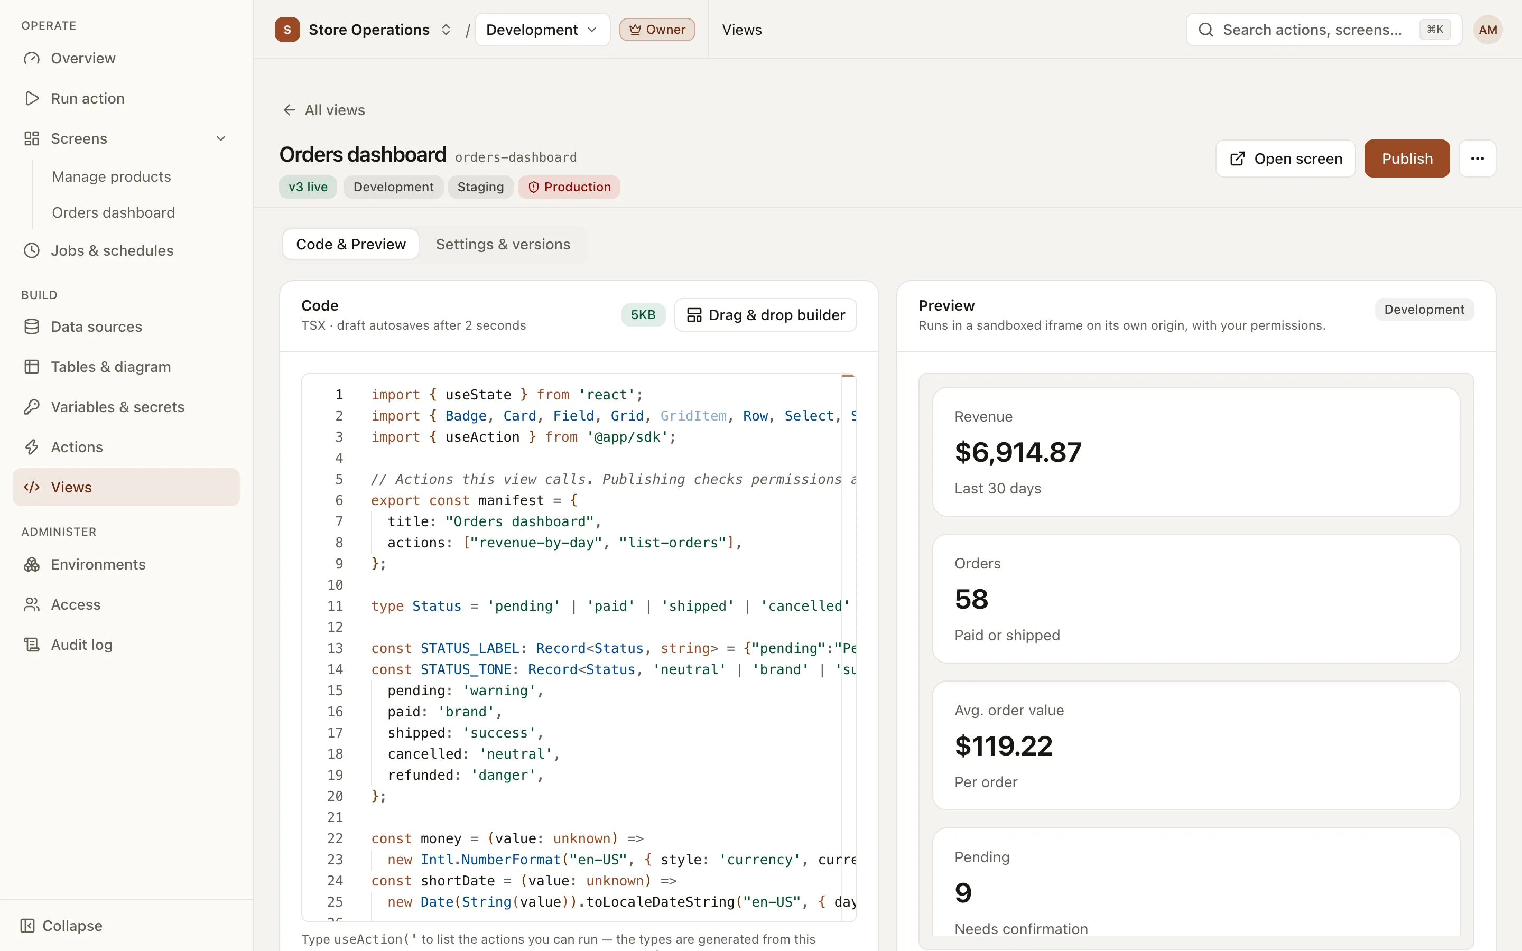Open the three-dots more options menu

[x=1478, y=158]
